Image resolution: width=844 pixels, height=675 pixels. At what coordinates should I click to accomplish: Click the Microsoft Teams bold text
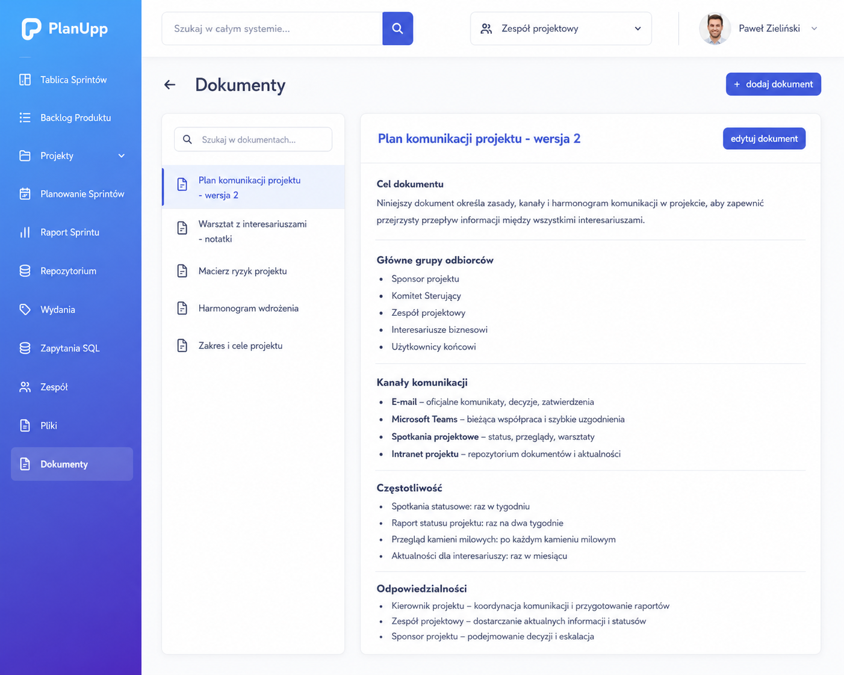(424, 419)
